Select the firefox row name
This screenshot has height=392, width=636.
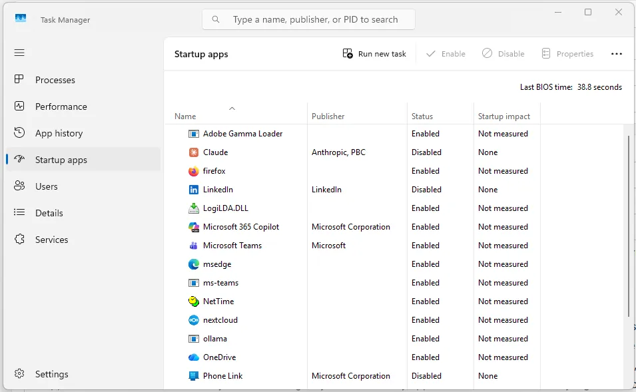214,171
